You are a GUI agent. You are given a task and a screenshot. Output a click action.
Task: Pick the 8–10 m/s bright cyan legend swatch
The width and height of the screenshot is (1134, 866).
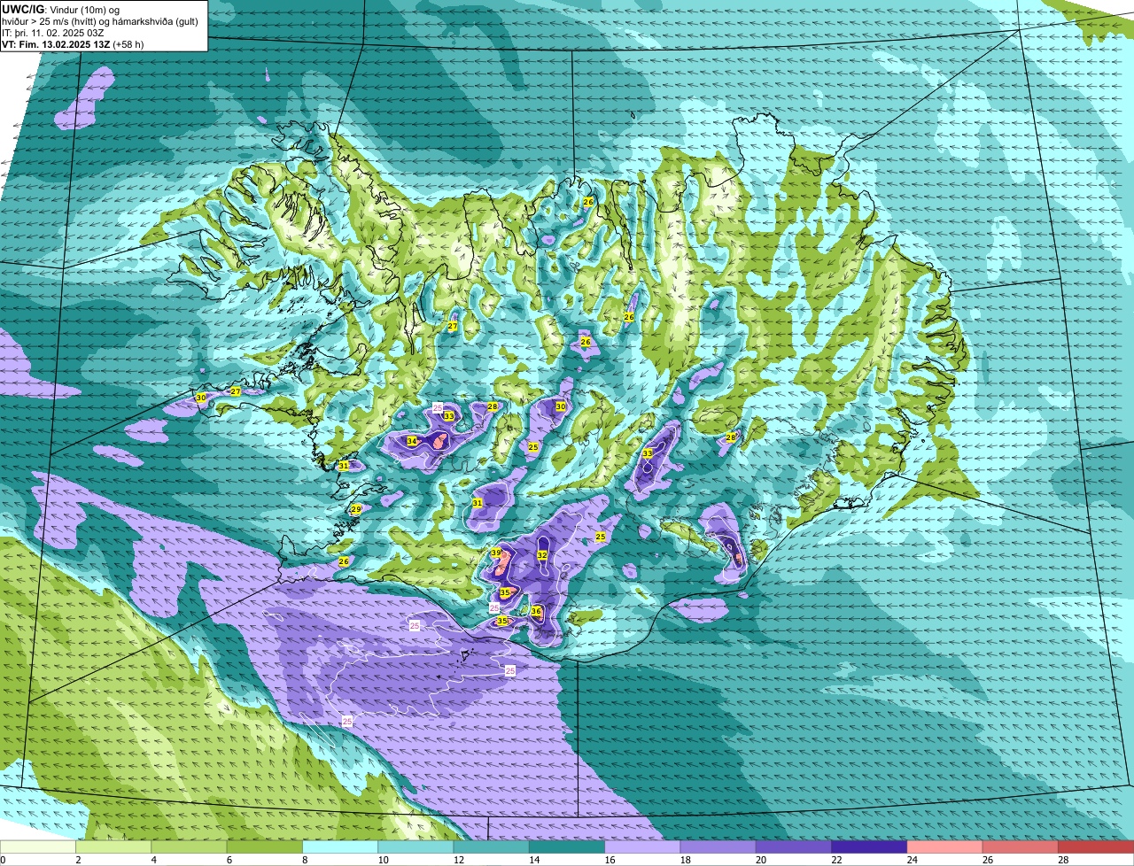click(x=341, y=847)
